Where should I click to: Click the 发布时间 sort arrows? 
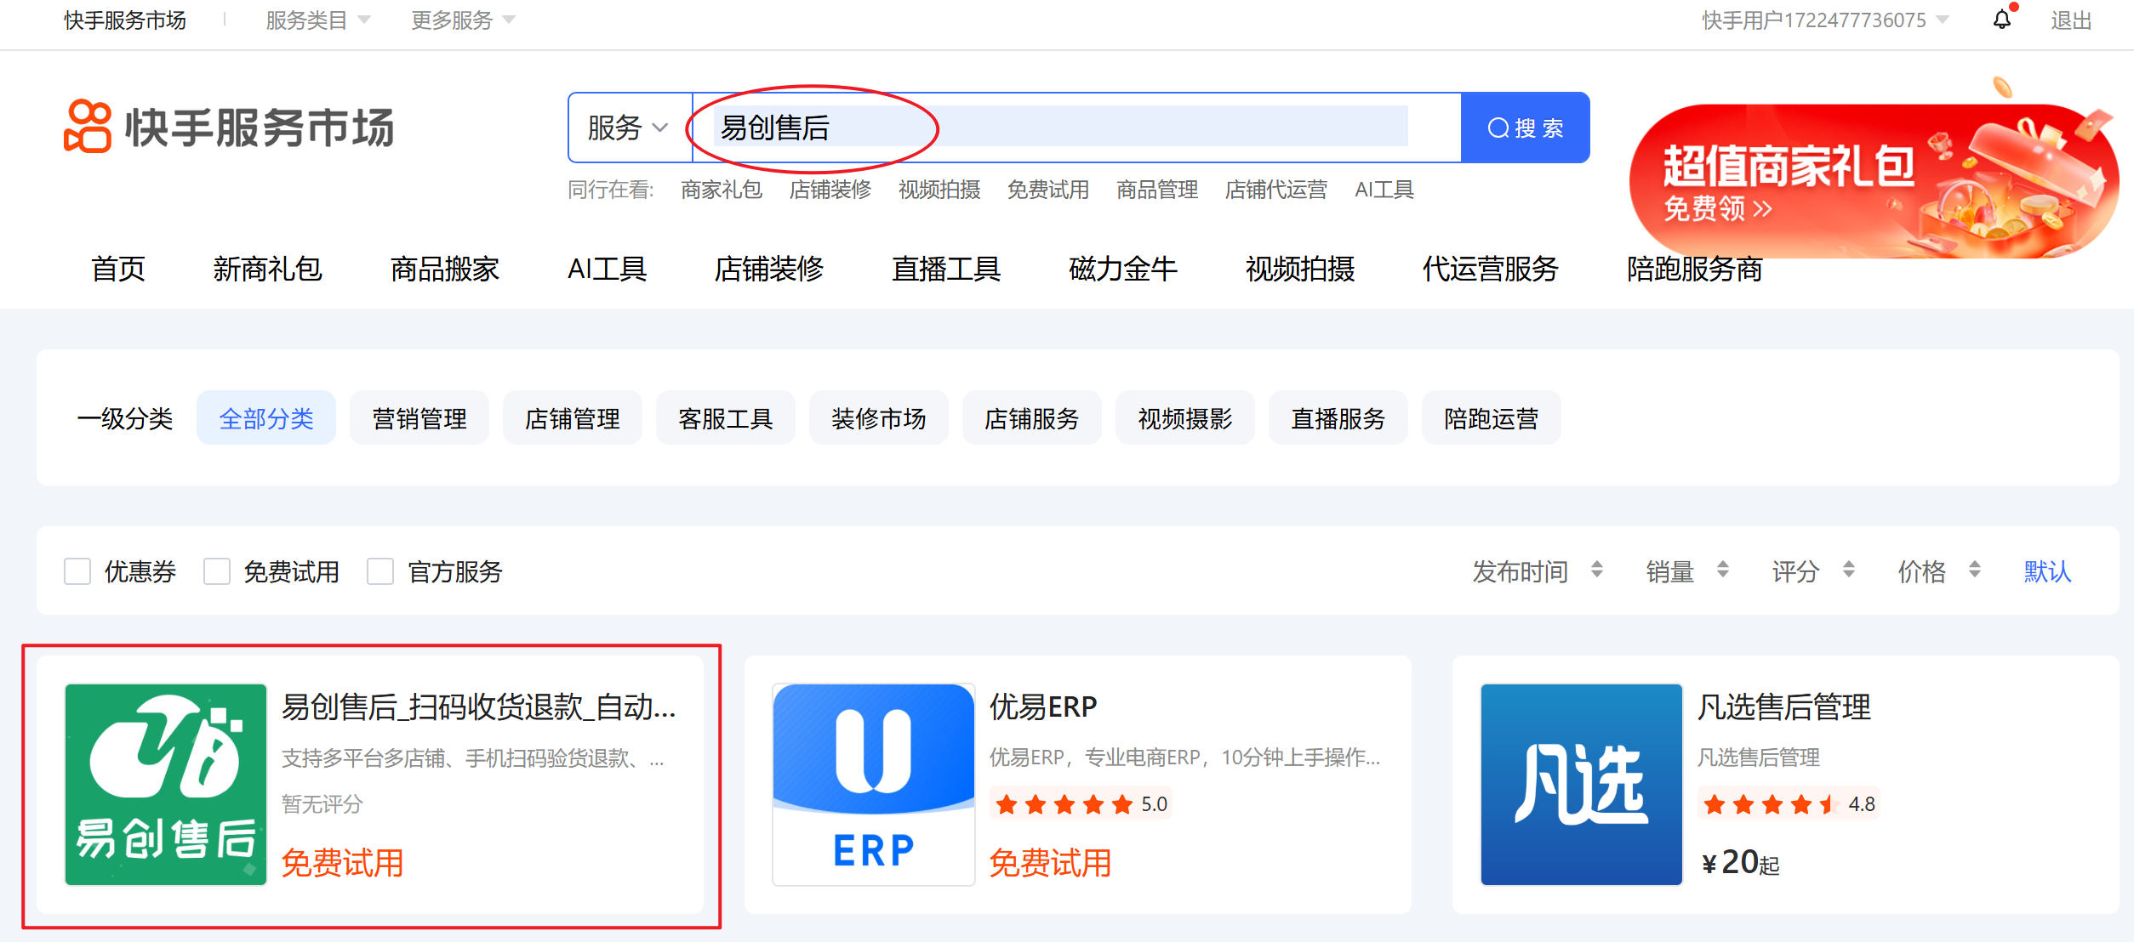(1596, 570)
